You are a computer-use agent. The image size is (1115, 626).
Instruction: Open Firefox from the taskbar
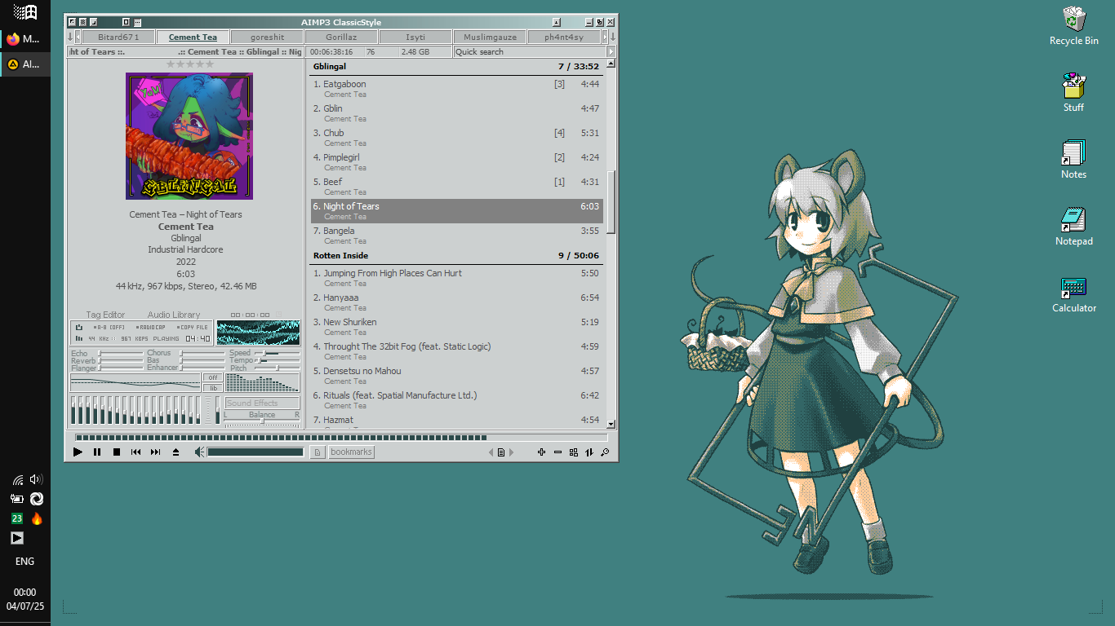tap(24, 38)
